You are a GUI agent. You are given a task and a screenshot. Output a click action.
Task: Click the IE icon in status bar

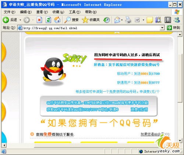[4, 151]
